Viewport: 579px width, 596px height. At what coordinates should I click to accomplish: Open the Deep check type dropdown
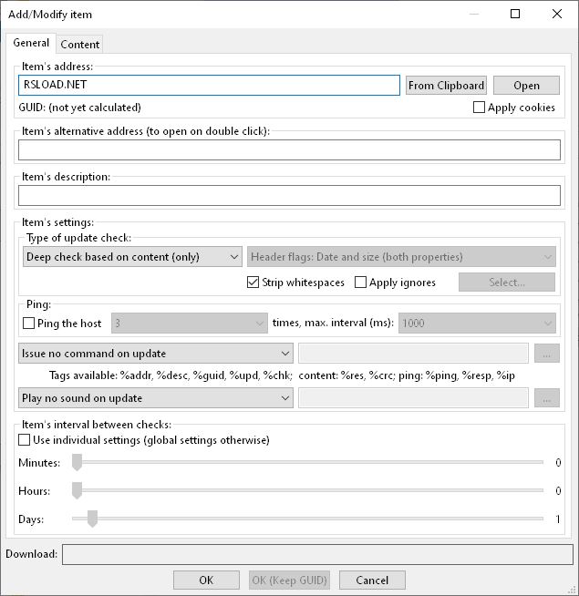[132, 257]
